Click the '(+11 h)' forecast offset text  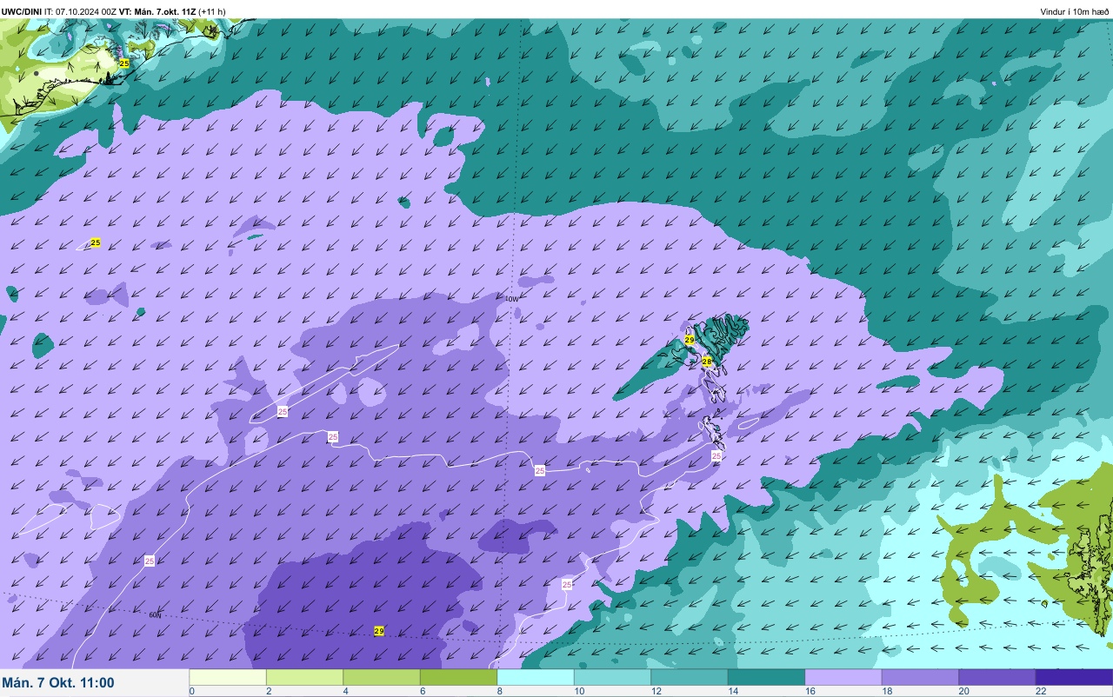pos(212,11)
